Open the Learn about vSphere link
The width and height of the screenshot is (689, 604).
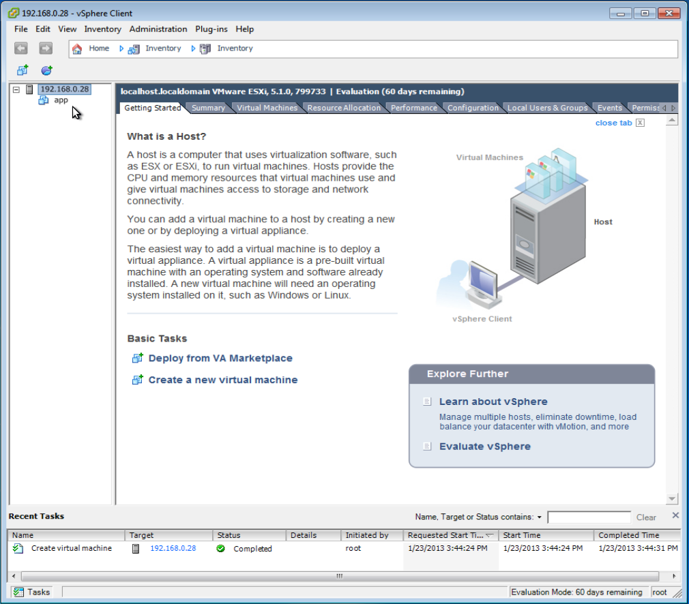point(493,402)
